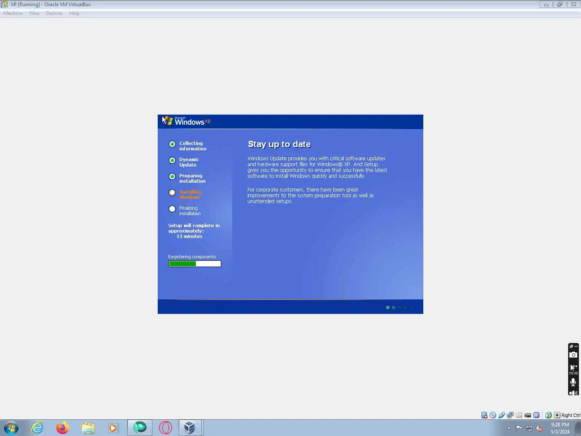Restore down the VirtualBox XP window
The height and width of the screenshot is (436, 581).
point(559,5)
